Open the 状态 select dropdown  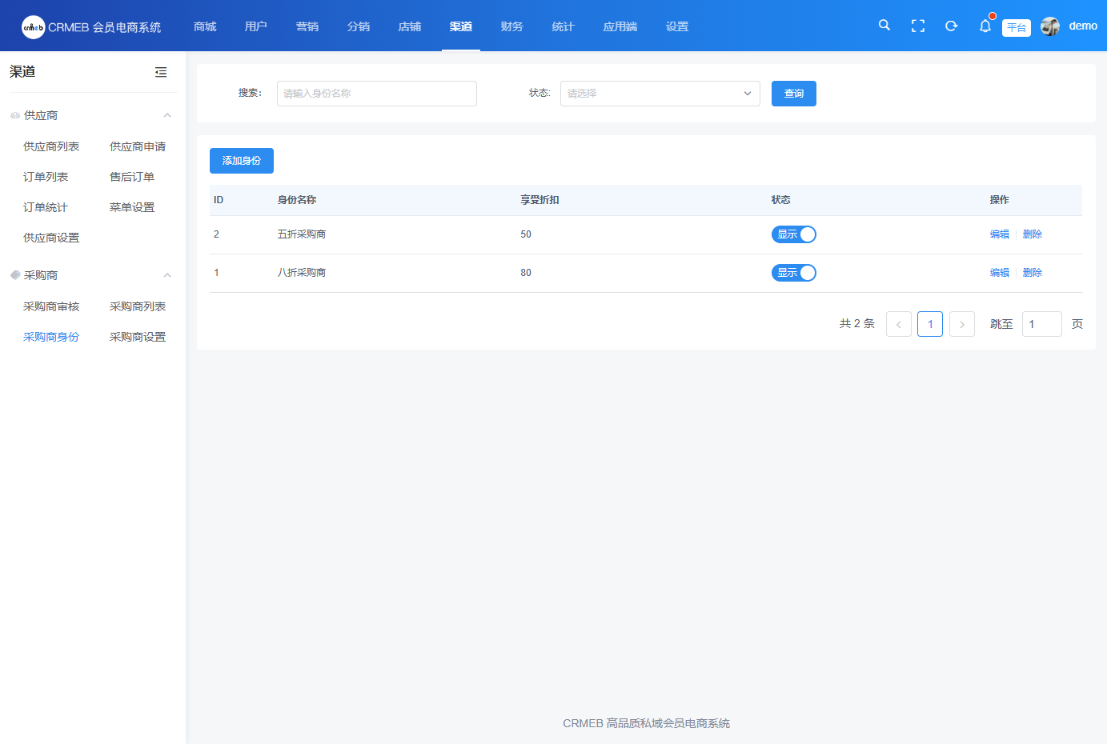(660, 94)
